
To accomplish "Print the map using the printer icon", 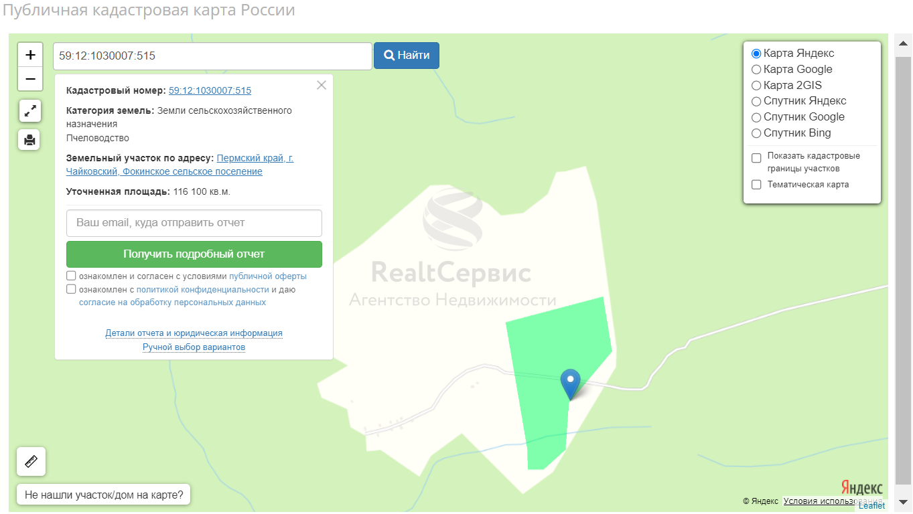I will point(29,140).
